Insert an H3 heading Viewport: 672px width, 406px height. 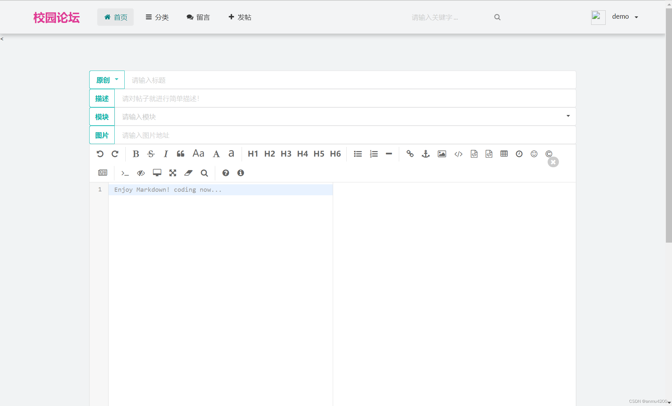point(286,154)
